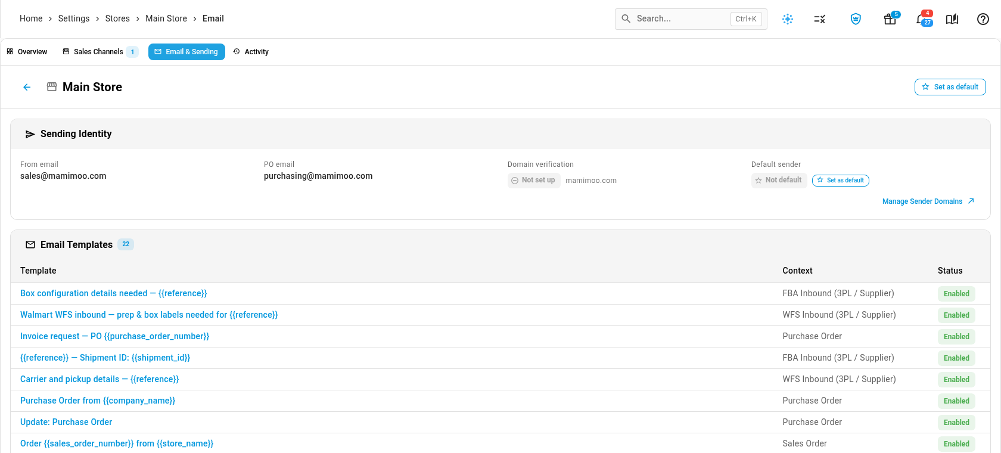Click the Email Templates envelope icon
1001x453 pixels.
pos(30,244)
